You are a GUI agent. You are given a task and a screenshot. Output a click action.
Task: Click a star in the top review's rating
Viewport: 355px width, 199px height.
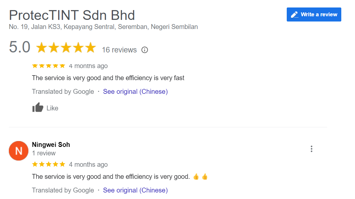point(48,65)
